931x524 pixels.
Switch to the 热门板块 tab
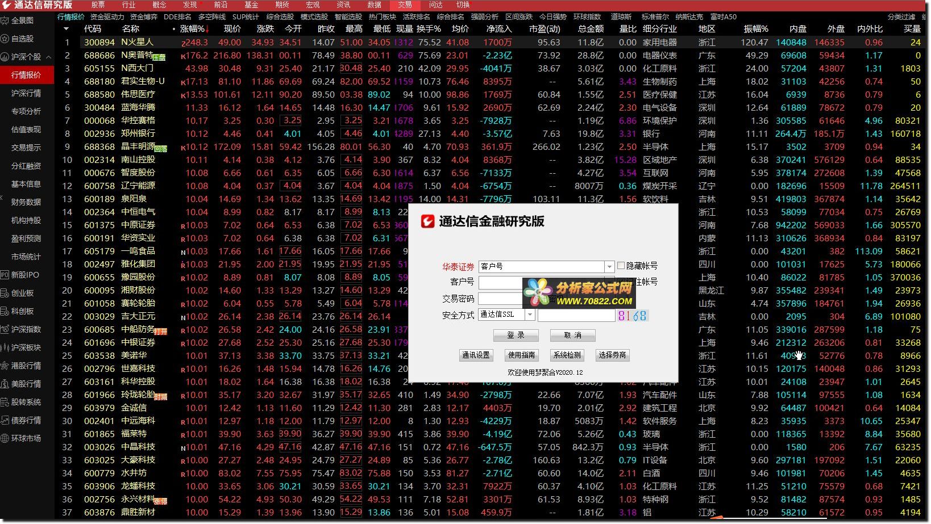coord(383,17)
